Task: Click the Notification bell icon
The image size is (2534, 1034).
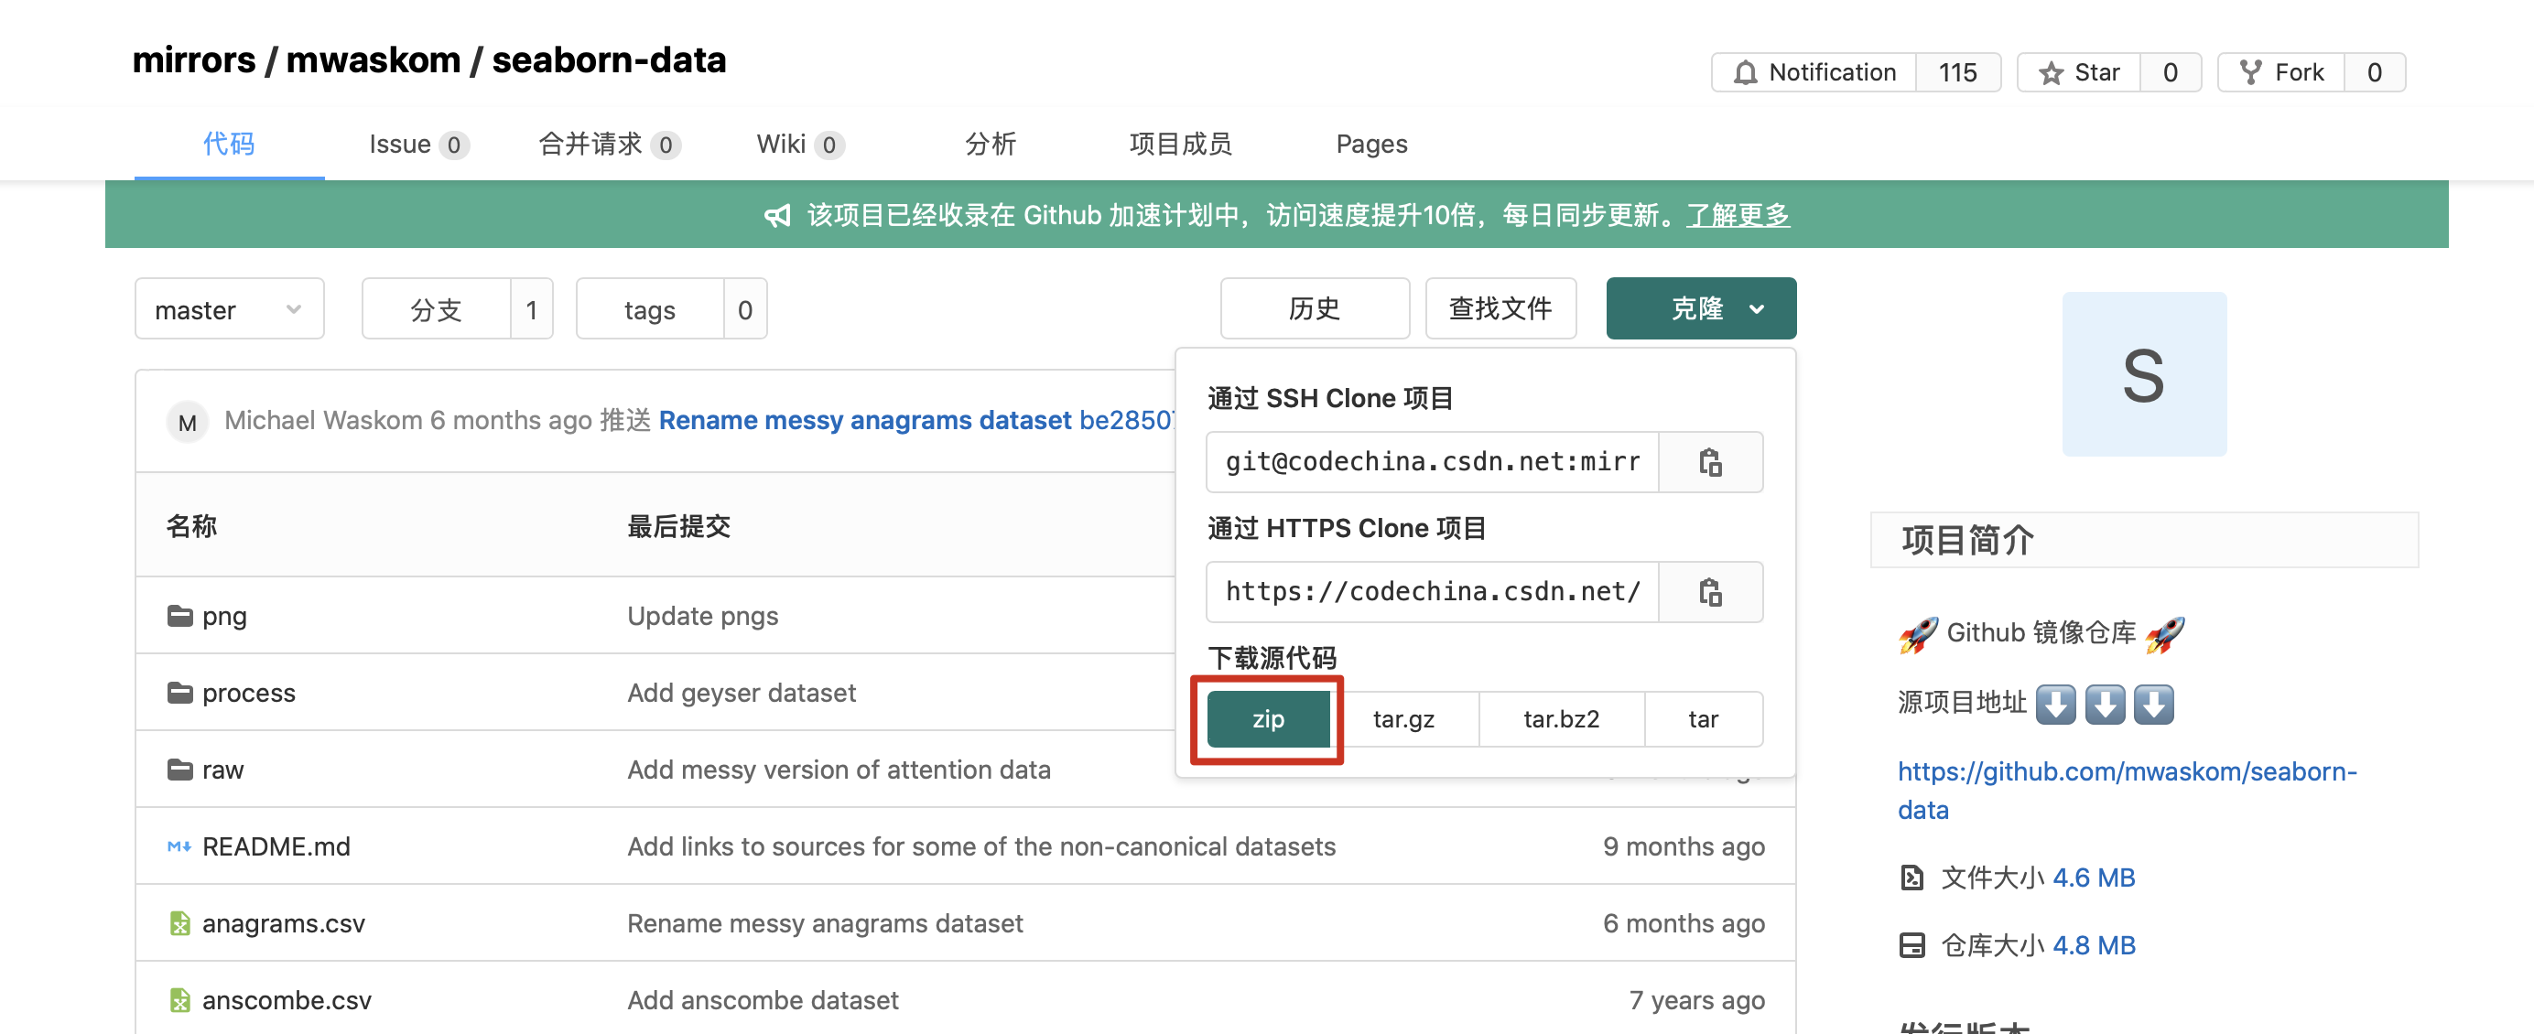Action: pyautogui.click(x=1745, y=72)
